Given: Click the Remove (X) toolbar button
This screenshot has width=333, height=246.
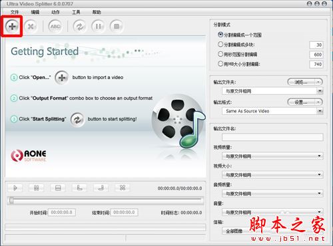Looking at the screenshot, I should coord(31,27).
